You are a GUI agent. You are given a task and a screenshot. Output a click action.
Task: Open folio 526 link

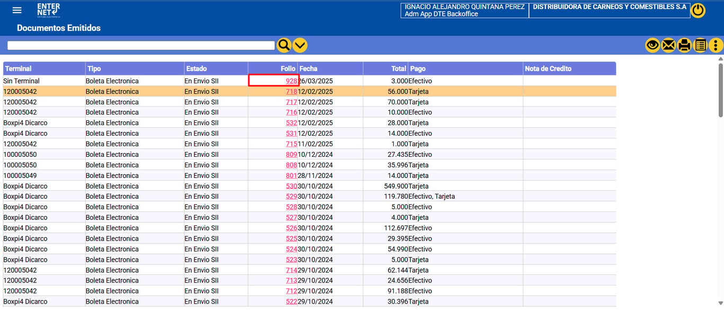pos(292,228)
